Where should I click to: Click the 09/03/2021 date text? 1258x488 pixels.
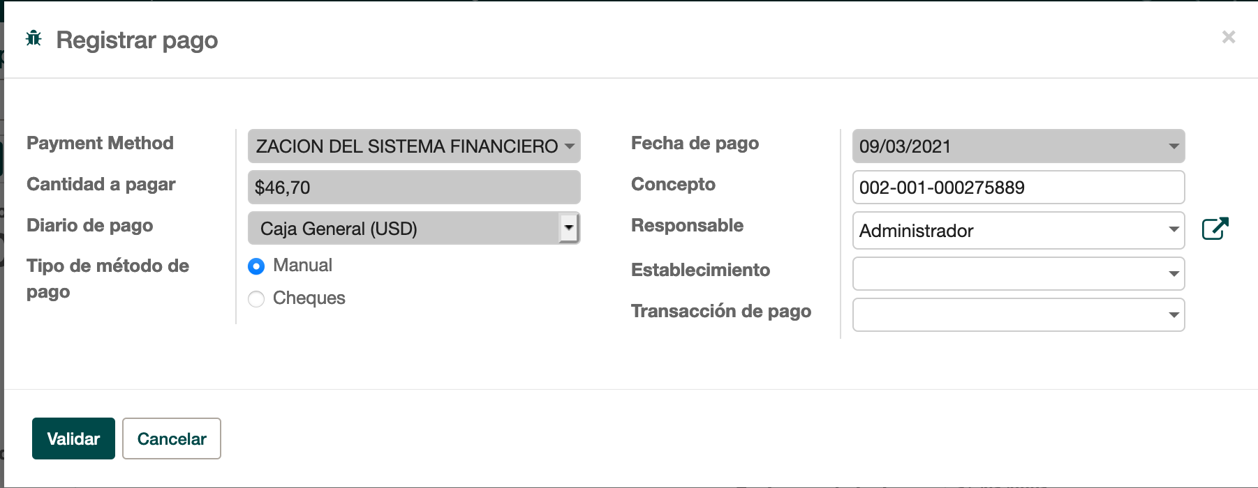tap(905, 146)
